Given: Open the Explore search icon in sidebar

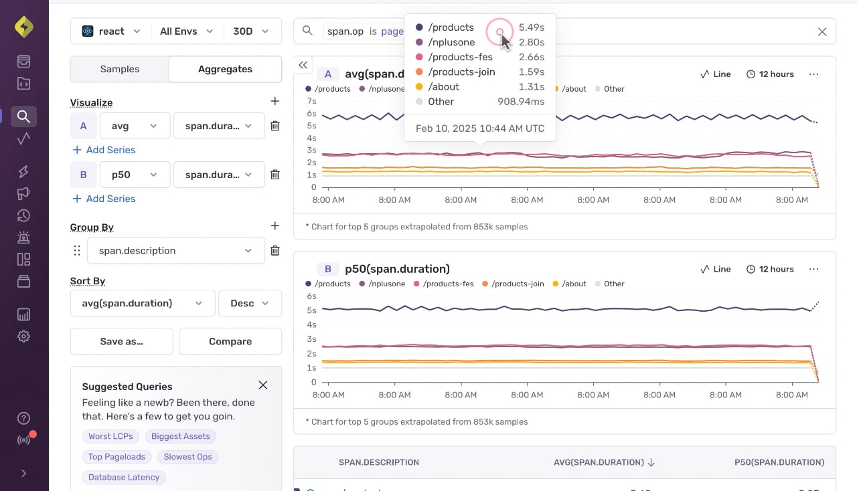Looking at the screenshot, I should pos(23,116).
